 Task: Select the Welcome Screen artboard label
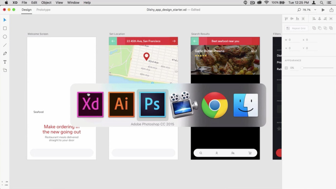pyautogui.click(x=38, y=34)
